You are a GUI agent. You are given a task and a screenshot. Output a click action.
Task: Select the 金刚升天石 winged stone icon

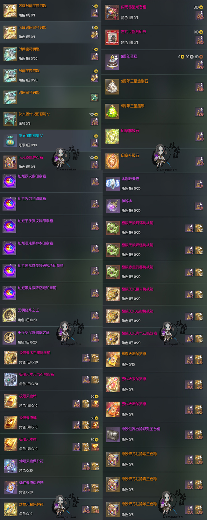(x=113, y=184)
